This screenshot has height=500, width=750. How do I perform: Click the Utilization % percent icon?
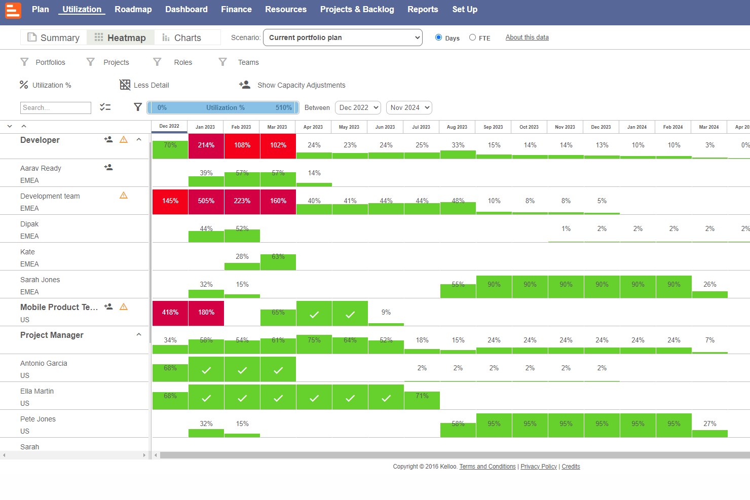coord(24,85)
